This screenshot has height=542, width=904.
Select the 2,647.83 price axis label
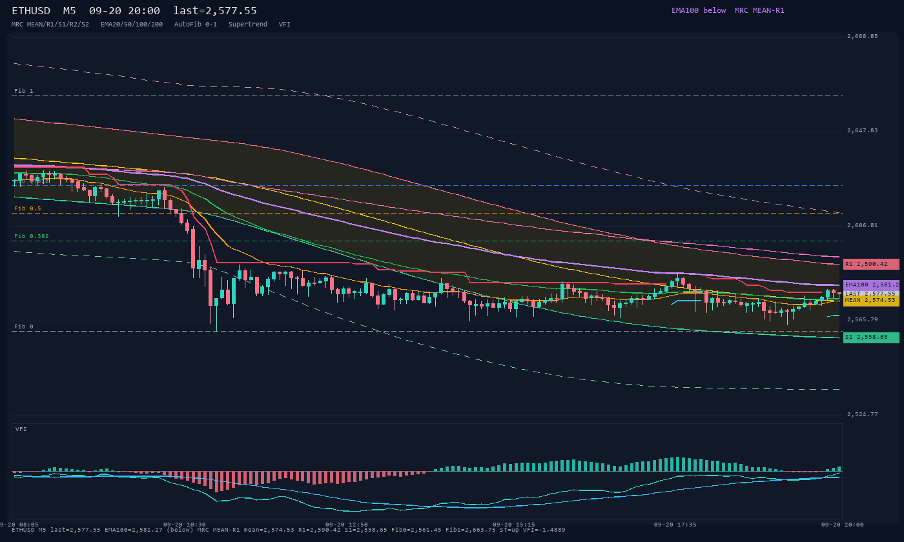(x=863, y=130)
